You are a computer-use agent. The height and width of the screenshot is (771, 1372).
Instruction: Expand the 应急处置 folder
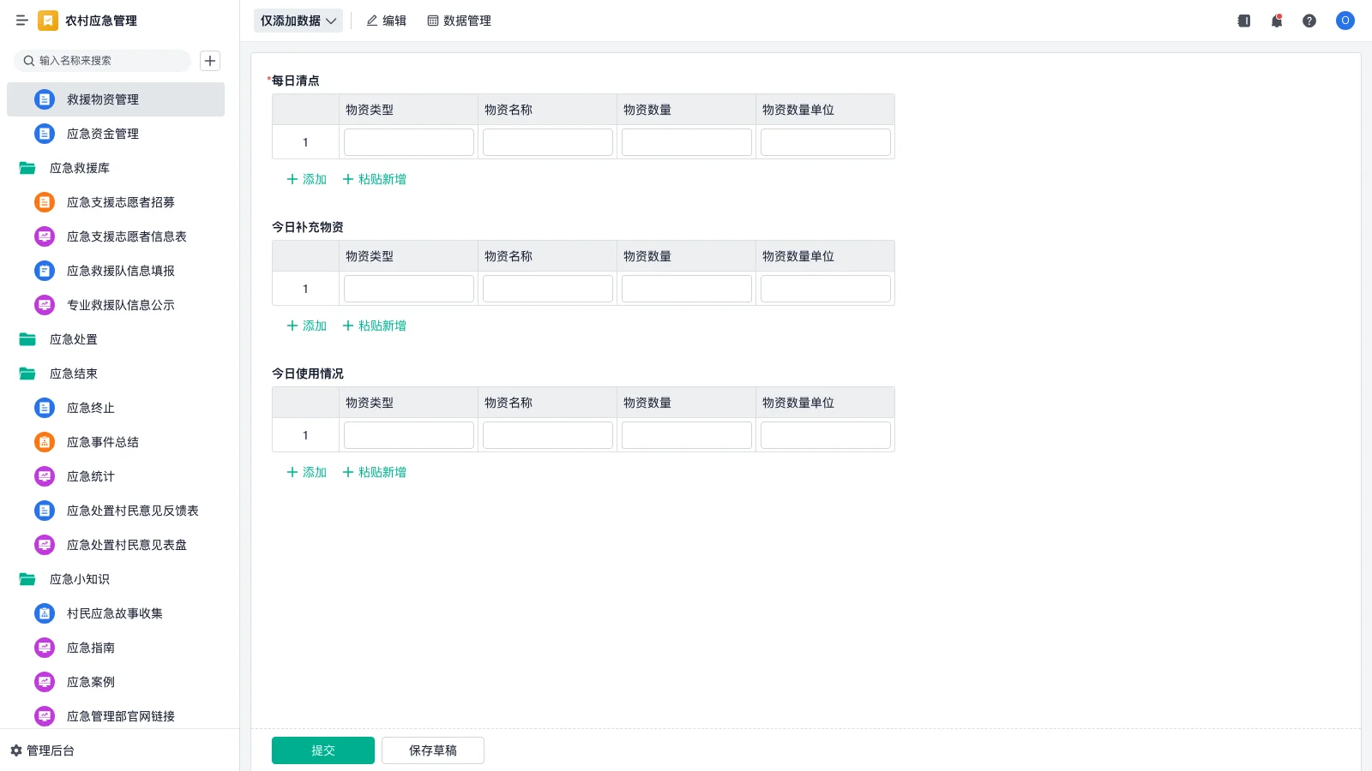click(27, 339)
